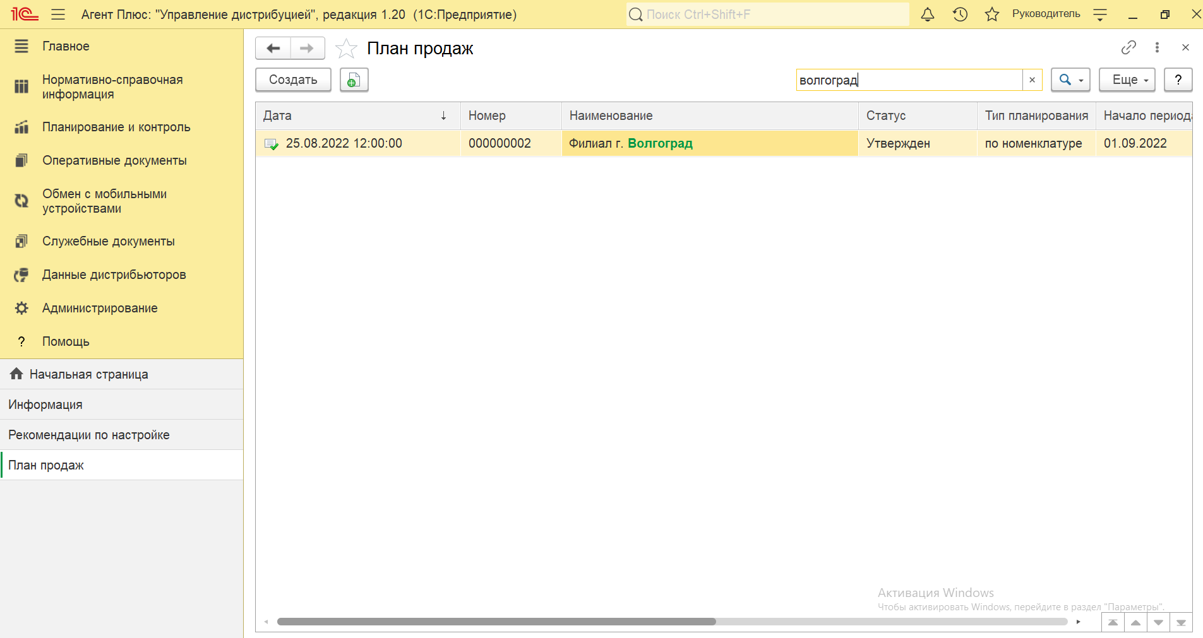Click the back navigation arrow
Screen dimensions: 1203x638
[x=273, y=49]
